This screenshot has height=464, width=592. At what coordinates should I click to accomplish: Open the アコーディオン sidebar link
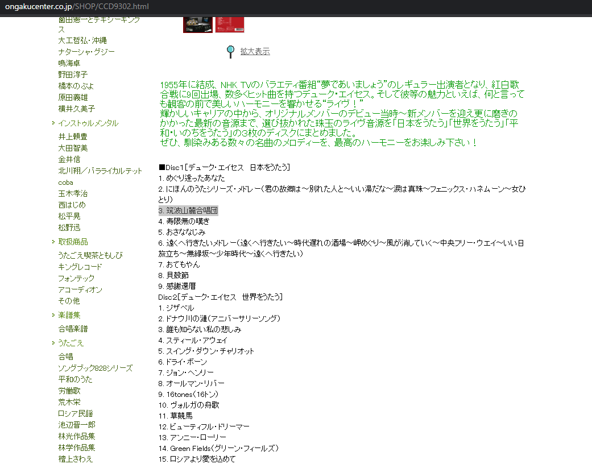[80, 289]
